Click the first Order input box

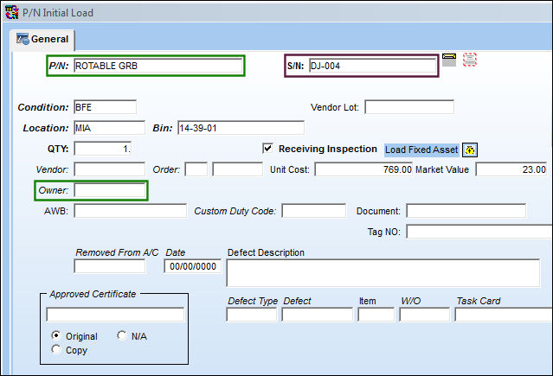[x=196, y=169]
